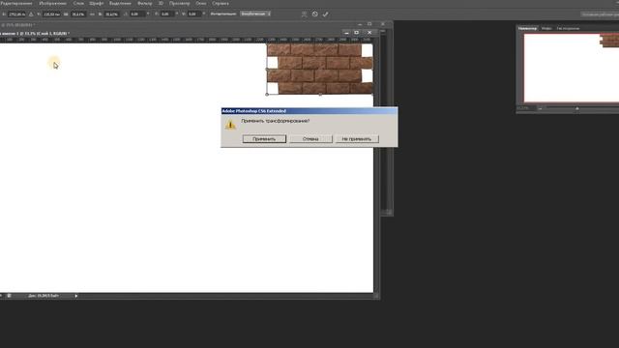Click the Применить button in dialog
Screen dimensions: 619x348
pyautogui.click(x=264, y=139)
